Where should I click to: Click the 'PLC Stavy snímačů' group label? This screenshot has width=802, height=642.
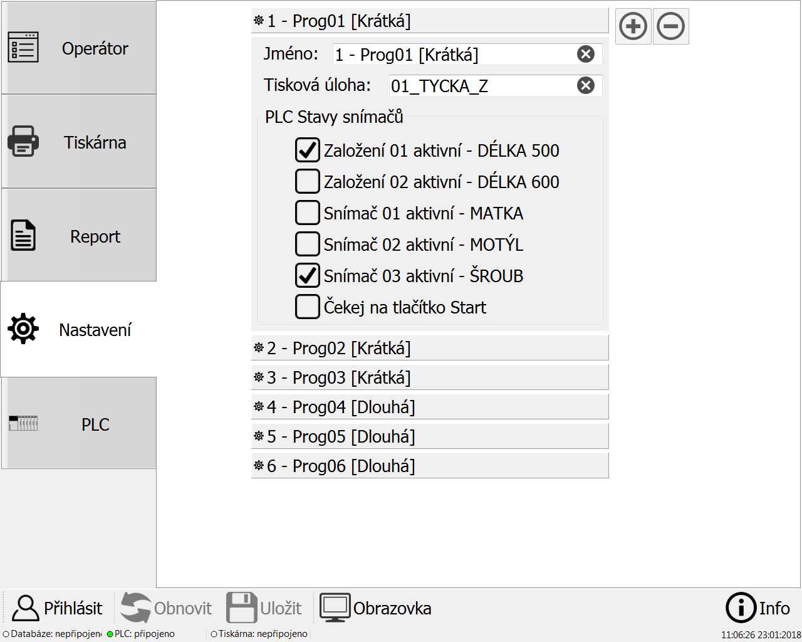click(334, 117)
